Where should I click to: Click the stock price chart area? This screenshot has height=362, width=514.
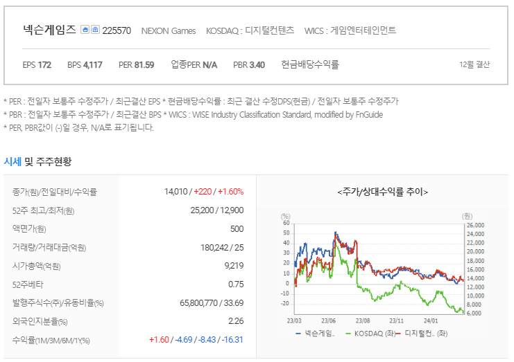coord(379,269)
